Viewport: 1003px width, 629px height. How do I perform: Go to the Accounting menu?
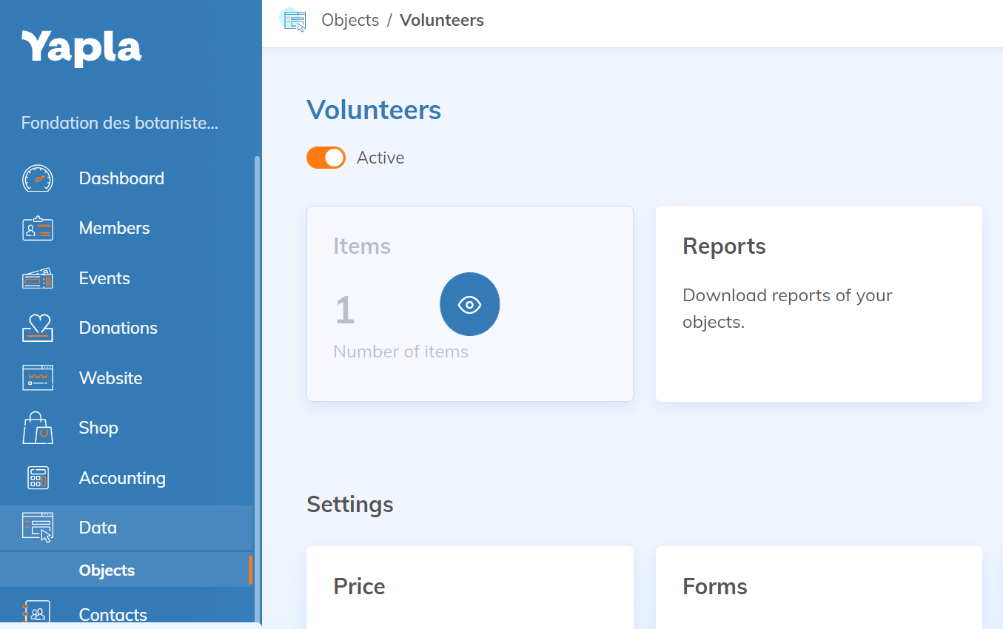pyautogui.click(x=122, y=478)
